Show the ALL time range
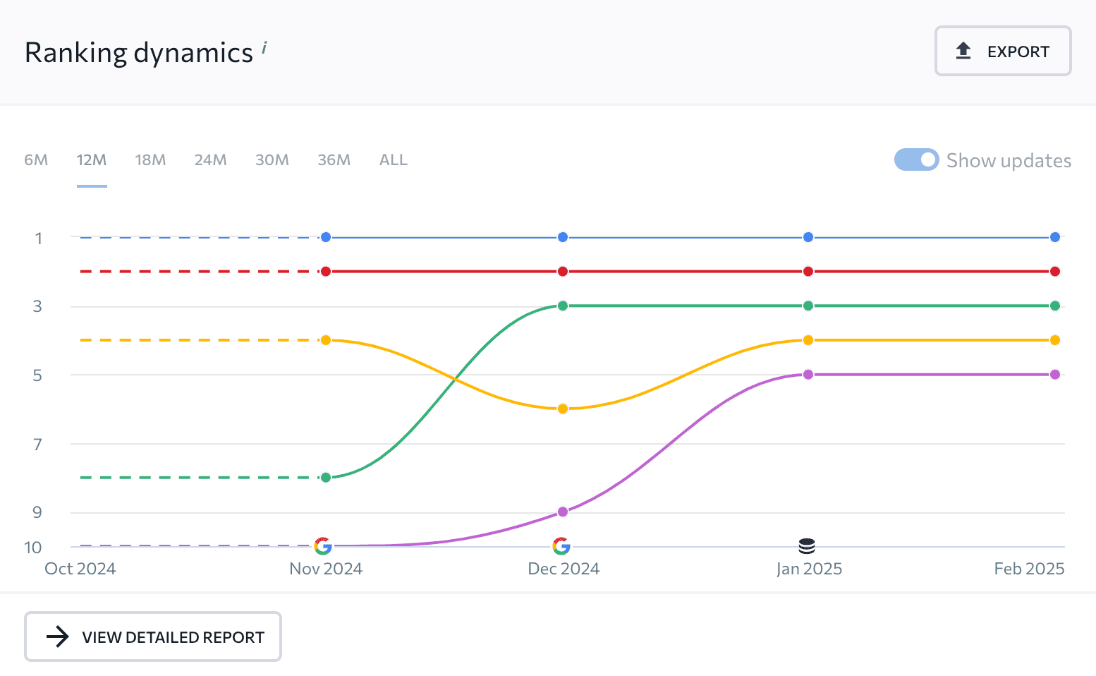Viewport: 1096px width, 676px height. coord(394,160)
